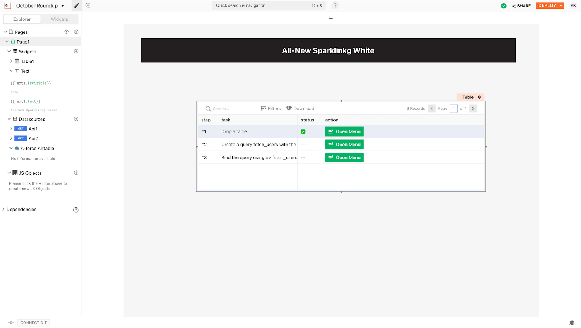Click the Dependencies help icon
Image resolution: width=581 pixels, height=328 pixels.
76,210
